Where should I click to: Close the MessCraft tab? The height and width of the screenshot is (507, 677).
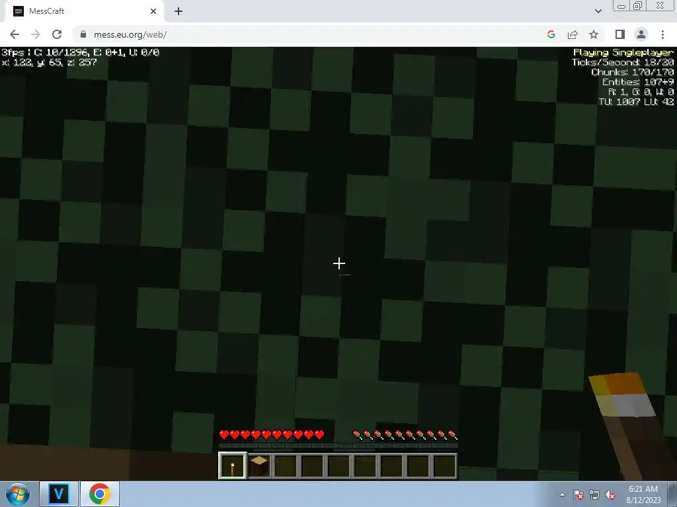click(x=153, y=11)
